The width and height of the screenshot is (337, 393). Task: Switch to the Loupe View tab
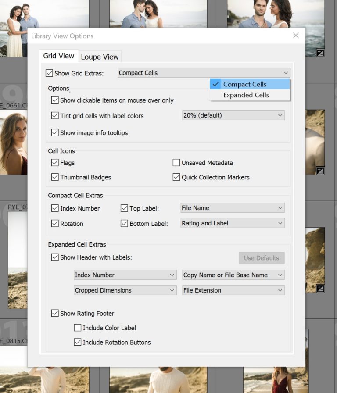[100, 57]
